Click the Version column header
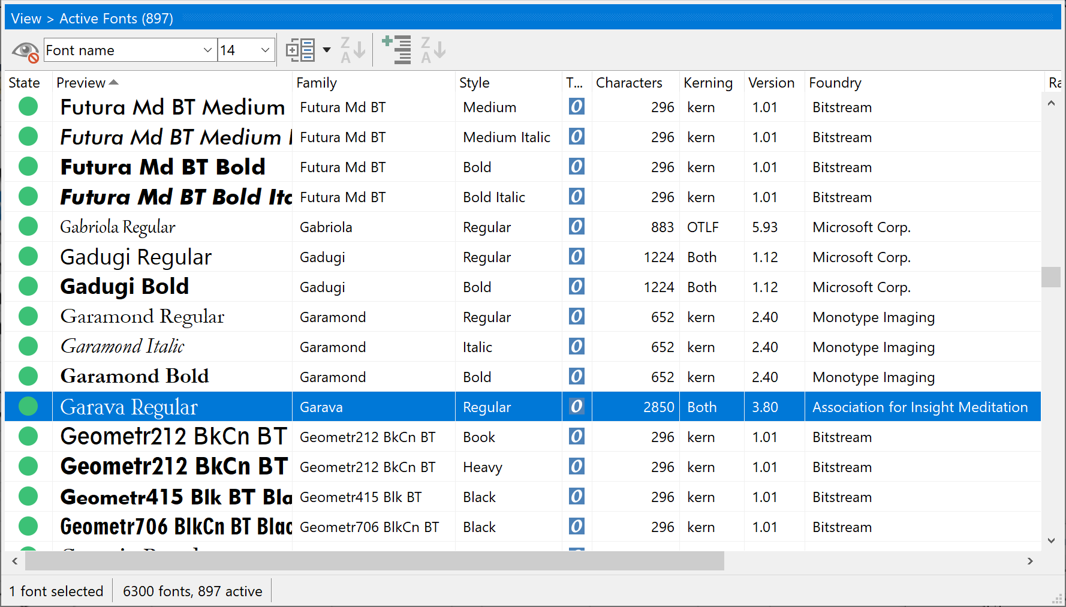1066x607 pixels. pos(774,83)
